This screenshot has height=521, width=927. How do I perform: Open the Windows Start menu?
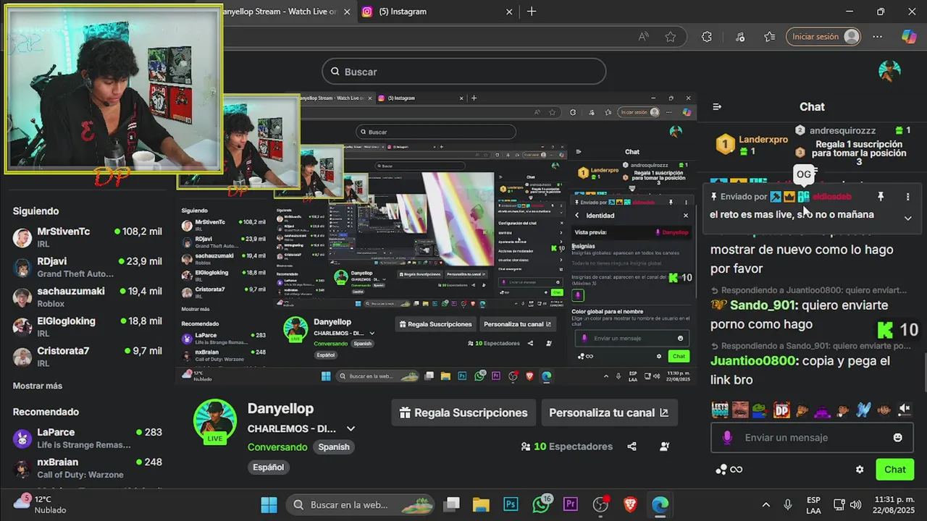[269, 504]
